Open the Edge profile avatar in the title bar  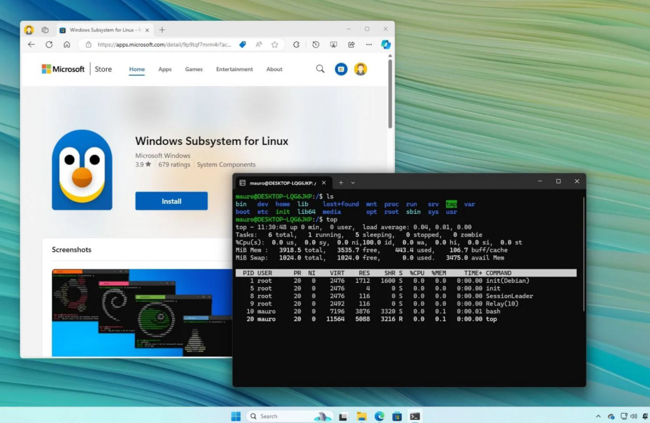[x=29, y=30]
